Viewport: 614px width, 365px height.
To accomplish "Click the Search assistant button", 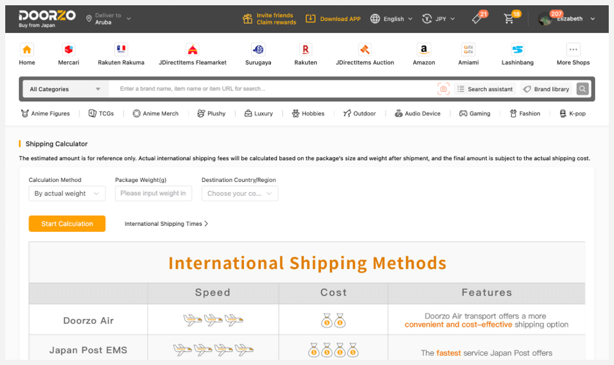I will pyautogui.click(x=485, y=89).
